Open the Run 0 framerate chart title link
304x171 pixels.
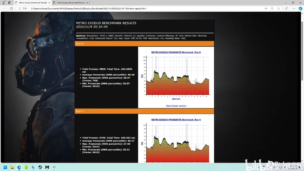(176, 52)
